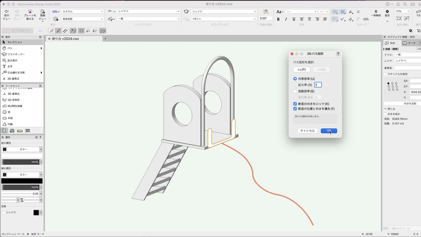This screenshot has height=237, width=421.
Task: Click the previous path button <<(P)
Action: pos(301,69)
